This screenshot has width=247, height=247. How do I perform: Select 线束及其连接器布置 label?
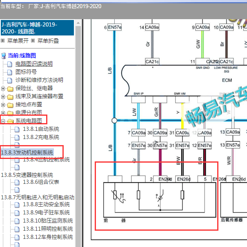tap(39, 97)
